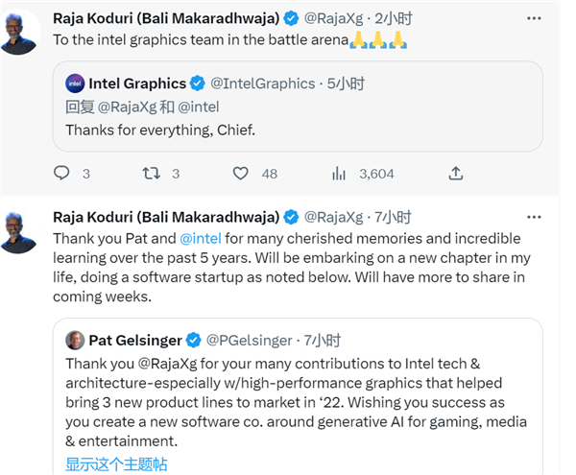The width and height of the screenshot is (576, 475).
Task: Like the tweet with 48 likes
Action: [242, 174]
